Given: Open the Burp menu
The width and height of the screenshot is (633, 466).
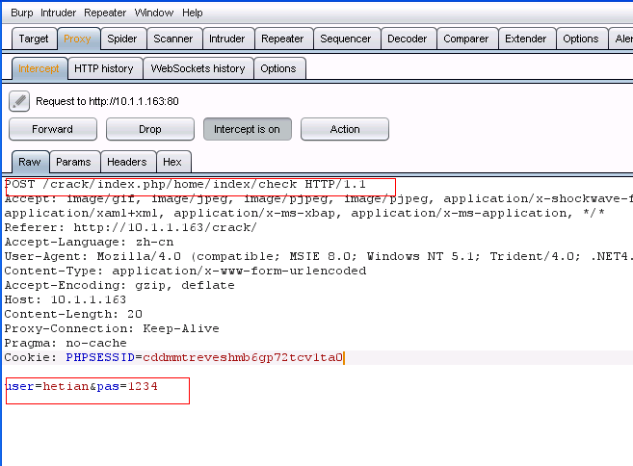Looking at the screenshot, I should tap(22, 13).
